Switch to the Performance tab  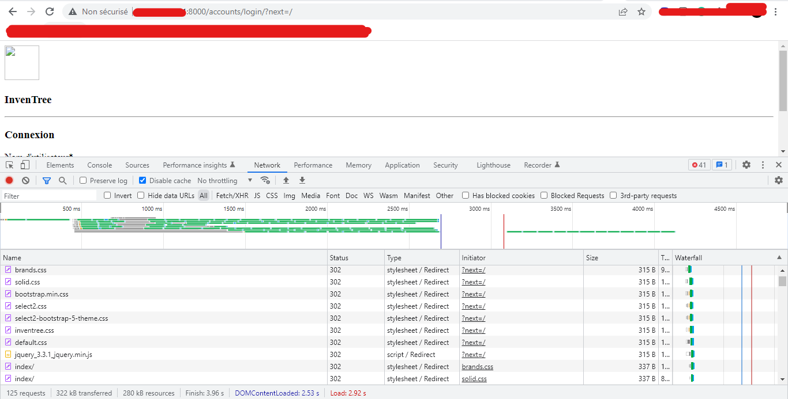(x=313, y=165)
